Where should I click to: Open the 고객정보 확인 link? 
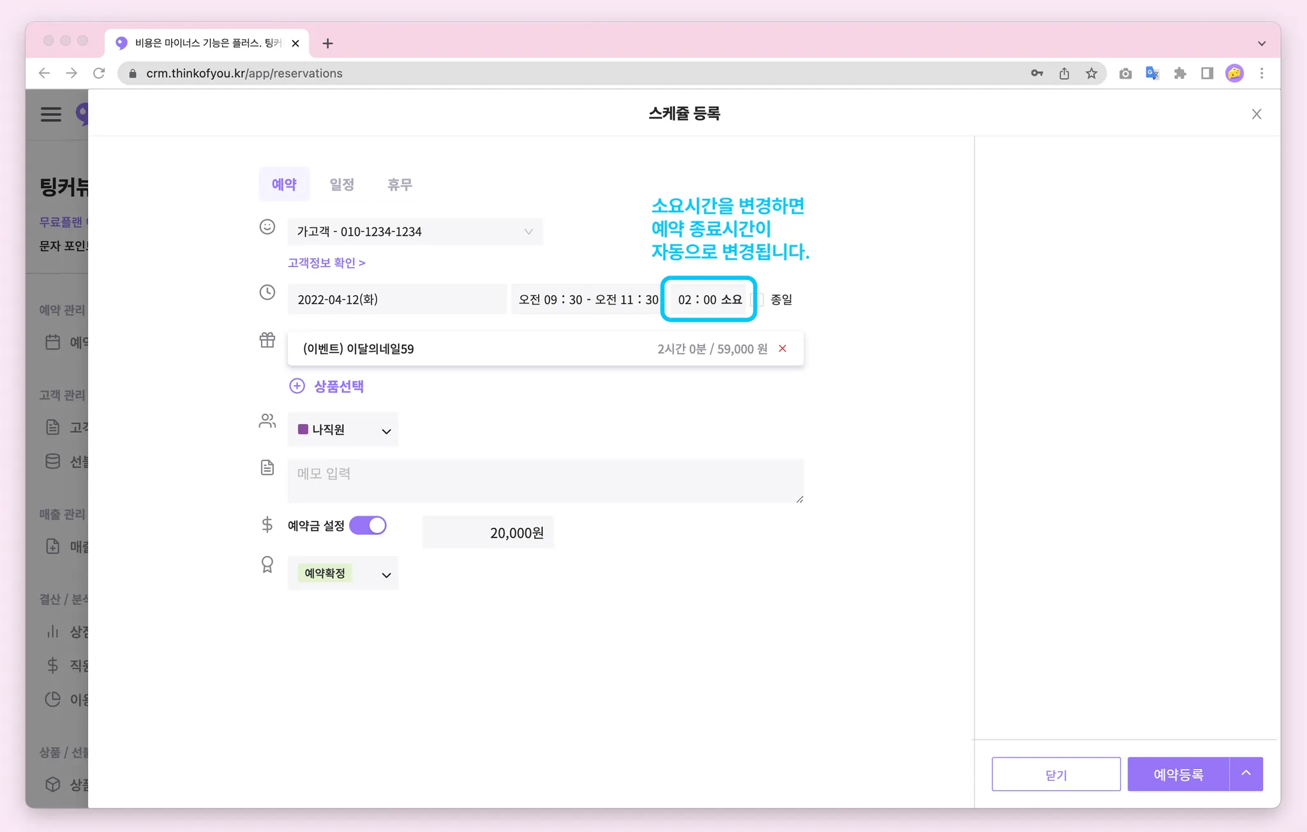click(x=326, y=263)
